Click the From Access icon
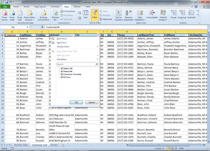Viewport: 210px width, 151px height. pyautogui.click(x=4, y=15)
